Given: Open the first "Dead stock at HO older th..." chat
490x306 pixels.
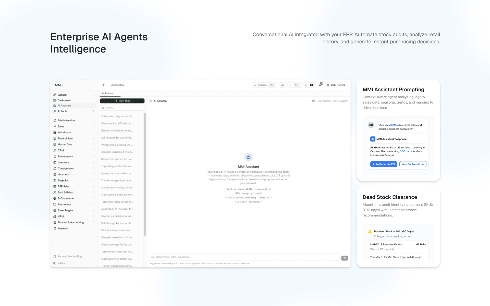Looking at the screenshot, I should coord(117,123).
